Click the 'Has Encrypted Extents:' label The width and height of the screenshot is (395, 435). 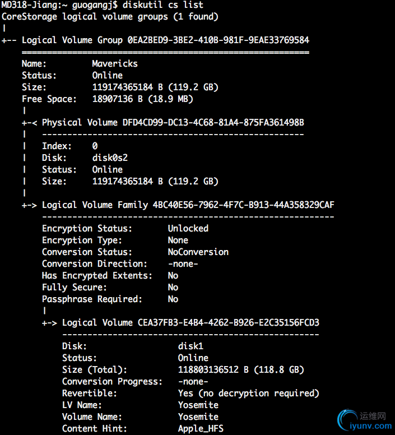[97, 275]
